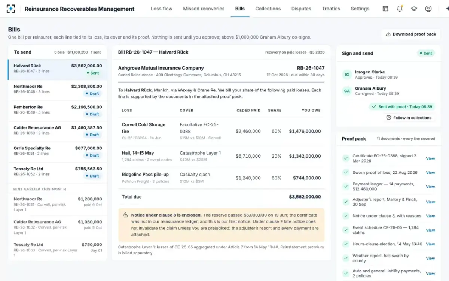The width and height of the screenshot is (449, 281).
Task: View Hours-clause election document
Action: [x=430, y=244]
